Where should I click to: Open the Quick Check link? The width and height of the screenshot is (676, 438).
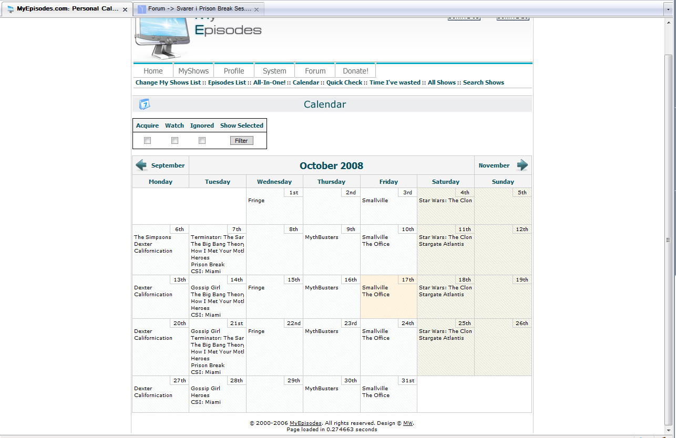pyautogui.click(x=344, y=82)
